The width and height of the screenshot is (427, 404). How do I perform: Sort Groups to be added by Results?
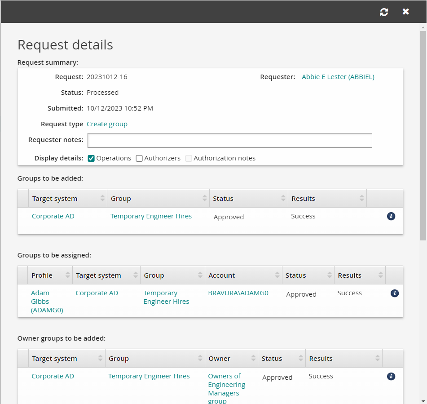[x=304, y=199]
